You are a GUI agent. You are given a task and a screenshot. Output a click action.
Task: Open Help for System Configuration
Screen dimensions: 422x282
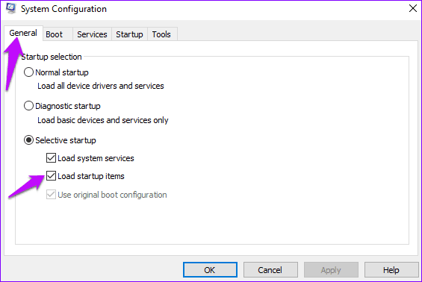click(391, 269)
